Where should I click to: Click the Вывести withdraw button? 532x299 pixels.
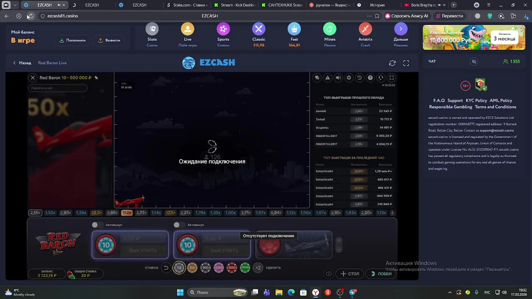coord(109,40)
